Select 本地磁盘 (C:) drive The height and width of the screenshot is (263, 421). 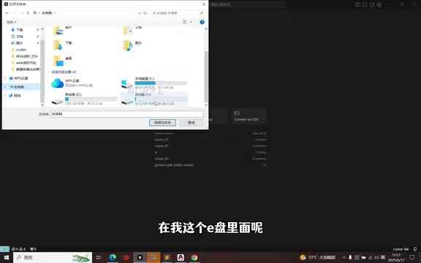[x=153, y=83]
